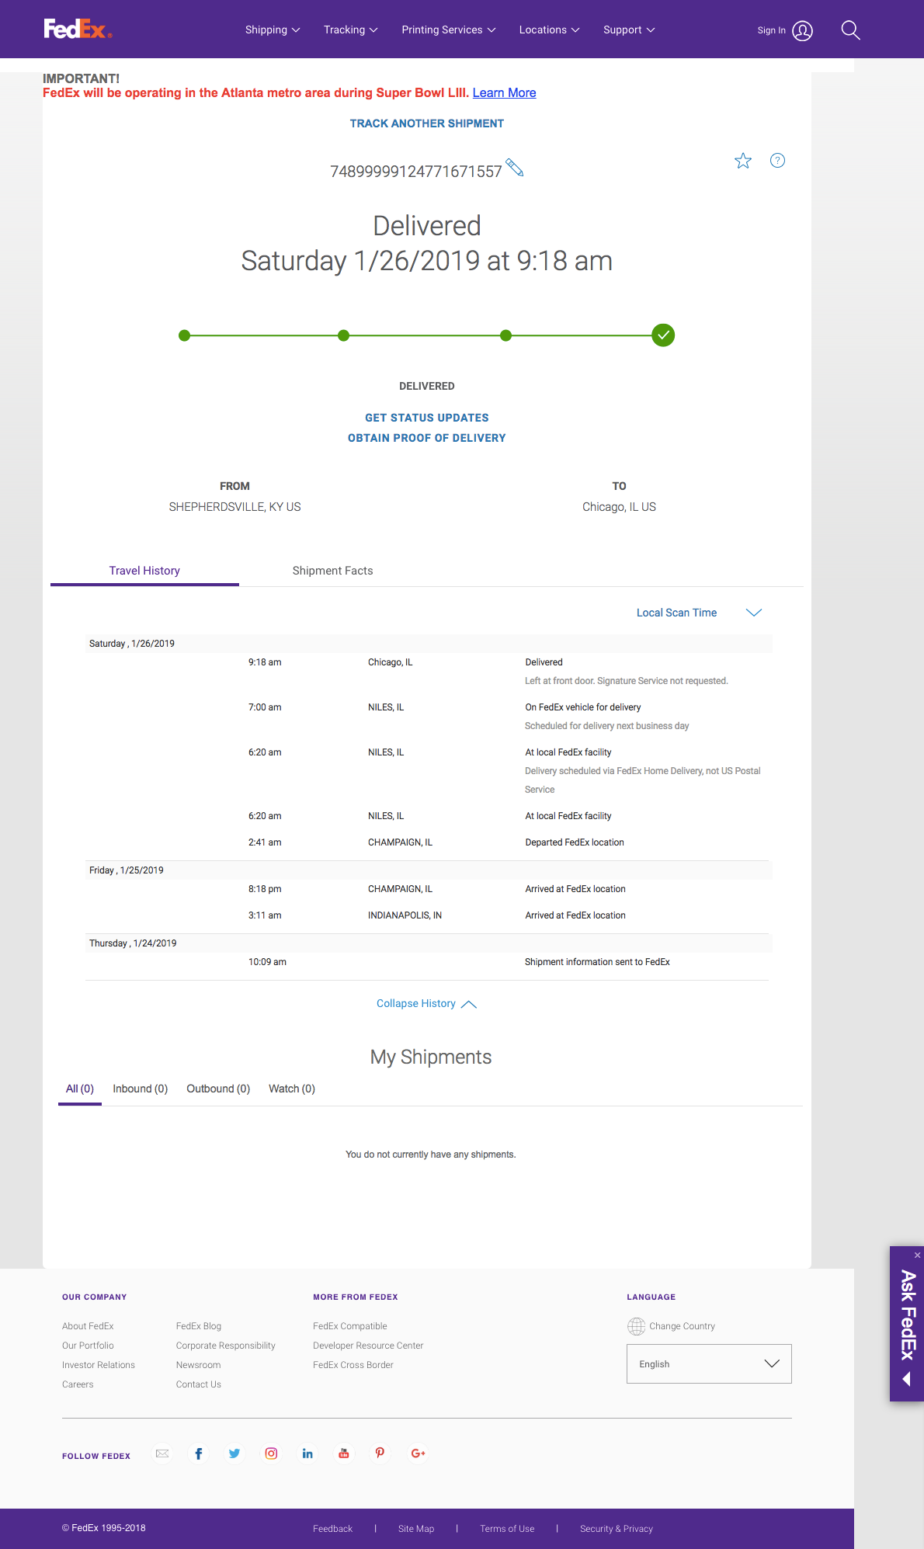Image resolution: width=924 pixels, height=1549 pixels.
Task: Open the Locations menu
Action: click(550, 30)
